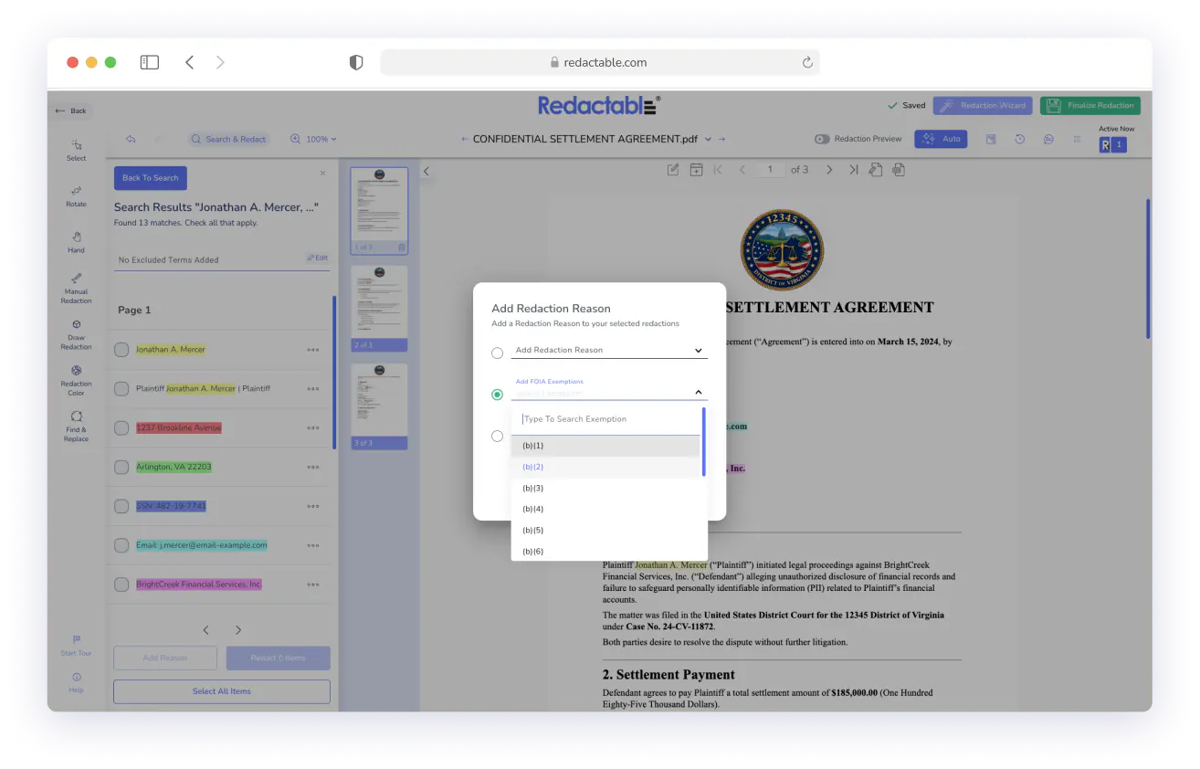Go to previous document page
This screenshot has width=1200, height=769.
click(x=742, y=170)
